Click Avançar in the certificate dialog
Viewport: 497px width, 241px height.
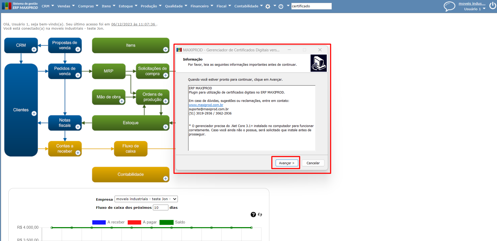tap(287, 163)
